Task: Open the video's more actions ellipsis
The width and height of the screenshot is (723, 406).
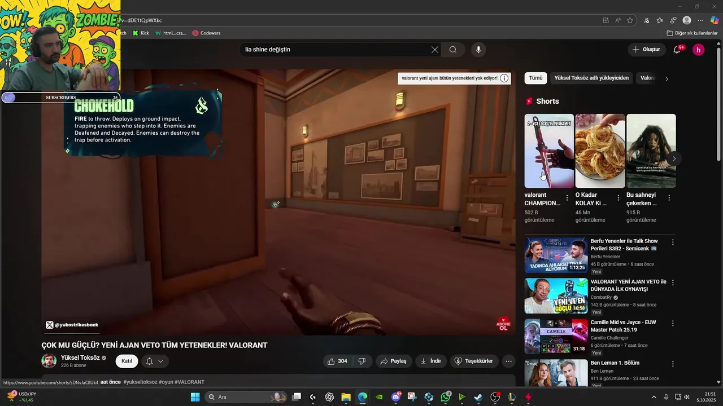Action: tap(509, 361)
